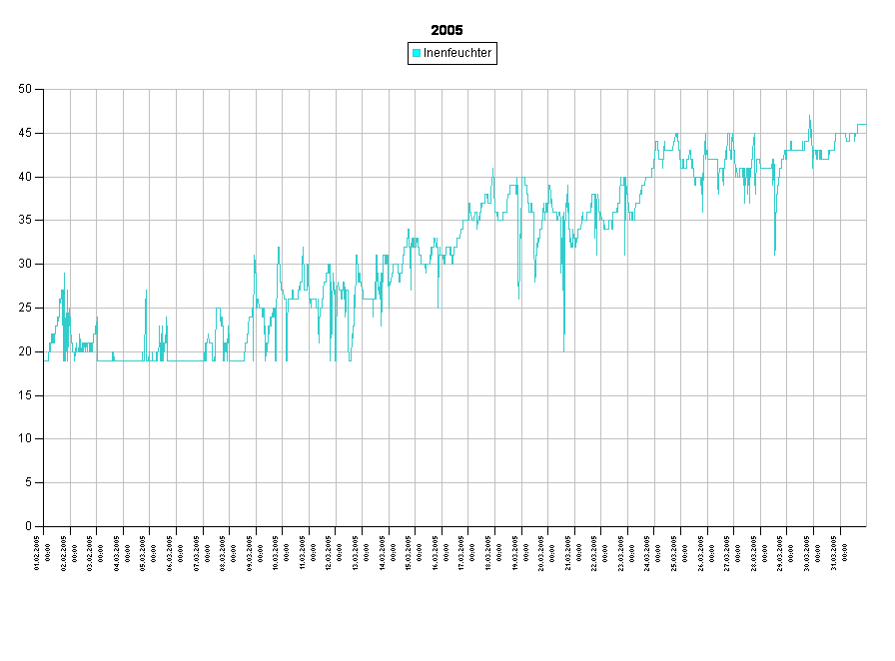Click the steep dip just left of the deepest dip

[x=518, y=297]
